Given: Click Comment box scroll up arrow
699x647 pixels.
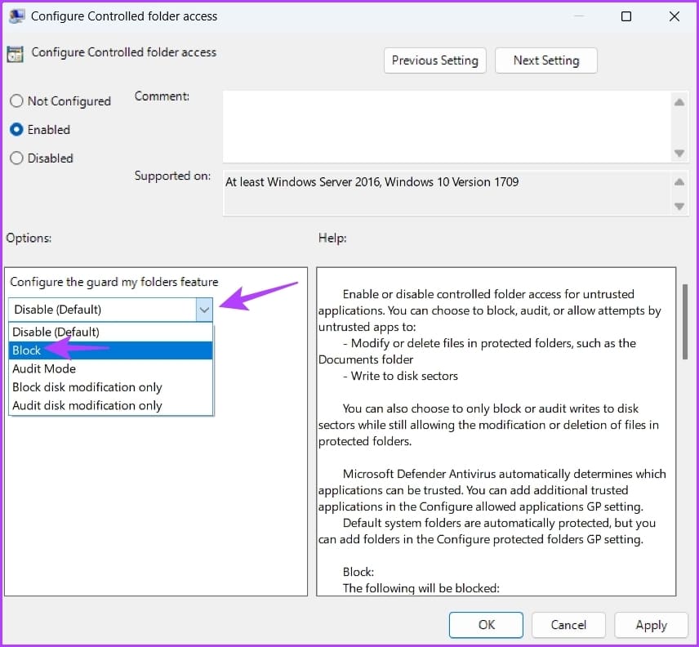Looking at the screenshot, I should pos(679,103).
